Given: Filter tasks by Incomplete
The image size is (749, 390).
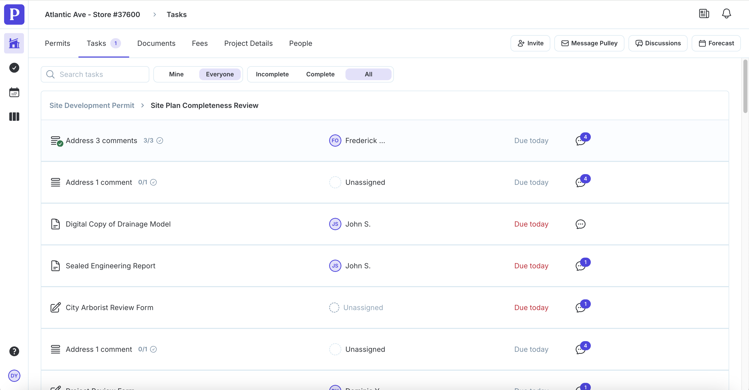Looking at the screenshot, I should click(x=272, y=74).
